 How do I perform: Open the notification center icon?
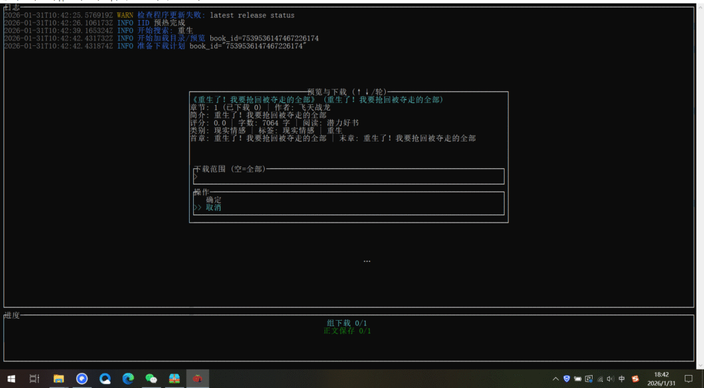click(688, 378)
